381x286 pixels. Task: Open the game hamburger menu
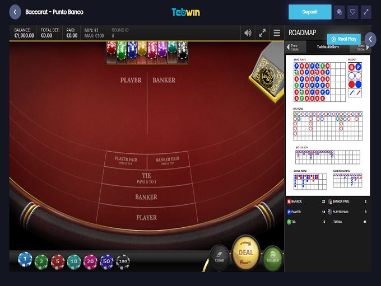click(x=277, y=33)
